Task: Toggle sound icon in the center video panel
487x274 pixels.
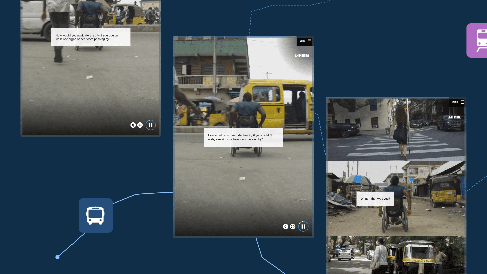Action: click(x=285, y=227)
